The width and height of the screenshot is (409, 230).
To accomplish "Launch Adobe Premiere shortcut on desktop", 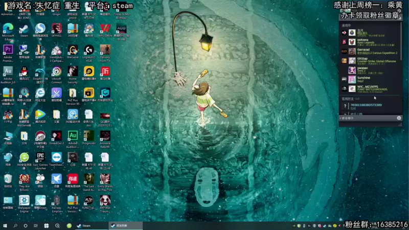I will (8, 53).
